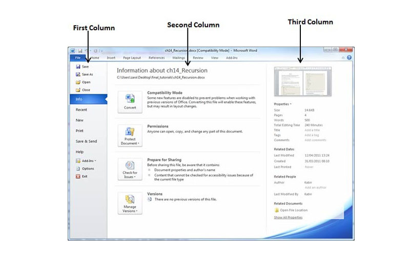Click the Prepare for Sharing heading
Image resolution: width=410 pixels, height=256 pixels.
(164, 160)
